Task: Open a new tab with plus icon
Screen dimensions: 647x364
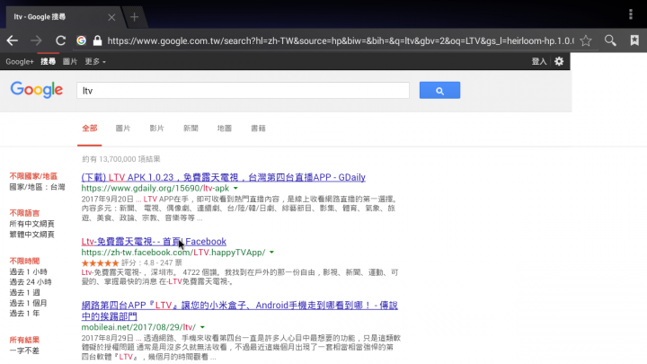Action: 134,17
